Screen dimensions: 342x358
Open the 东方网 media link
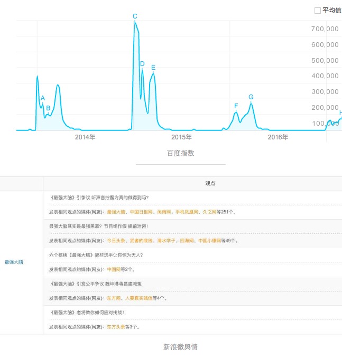[x=113, y=298]
